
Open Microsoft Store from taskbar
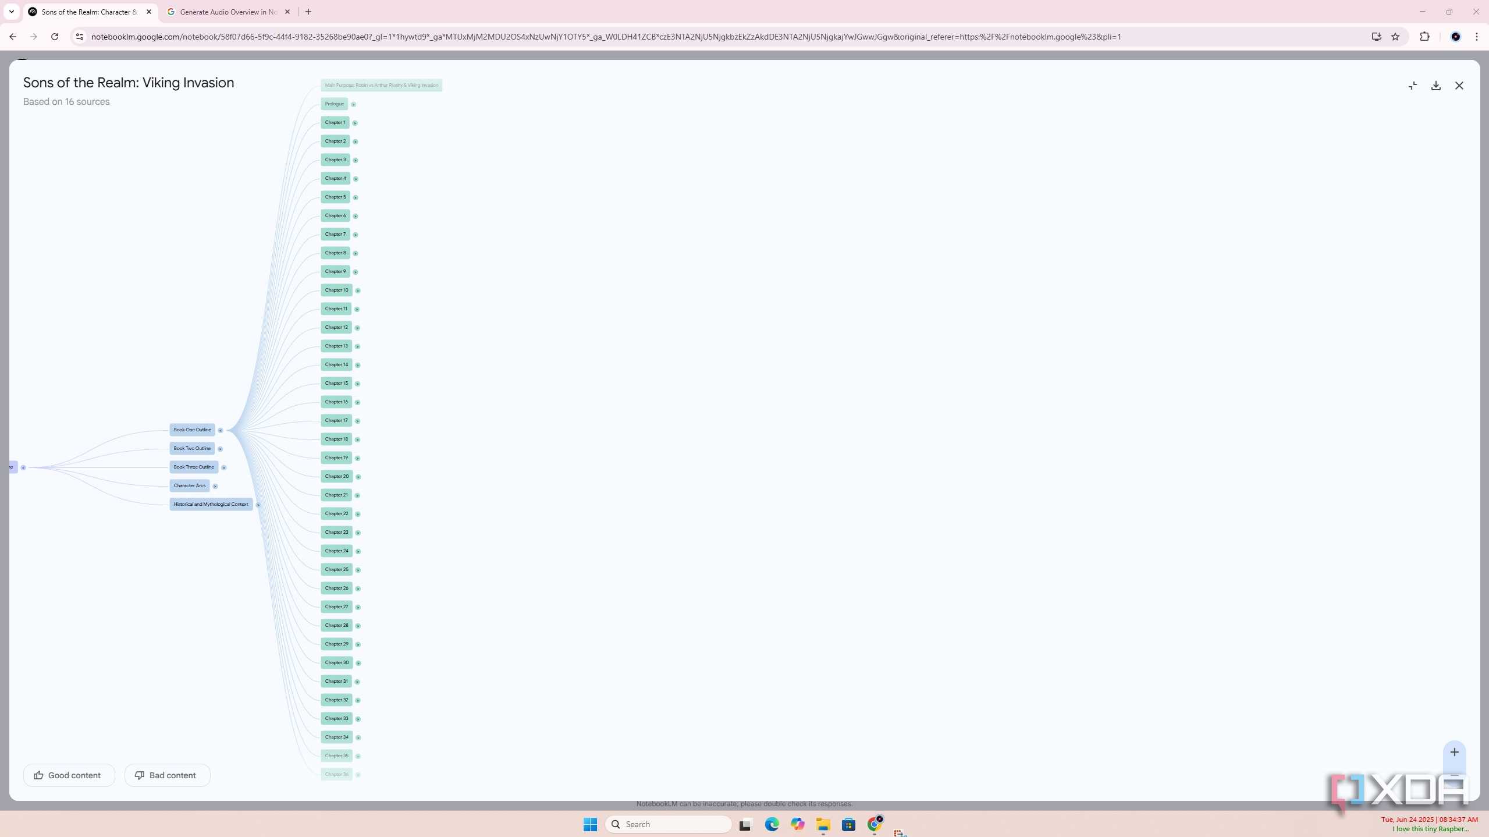point(848,824)
